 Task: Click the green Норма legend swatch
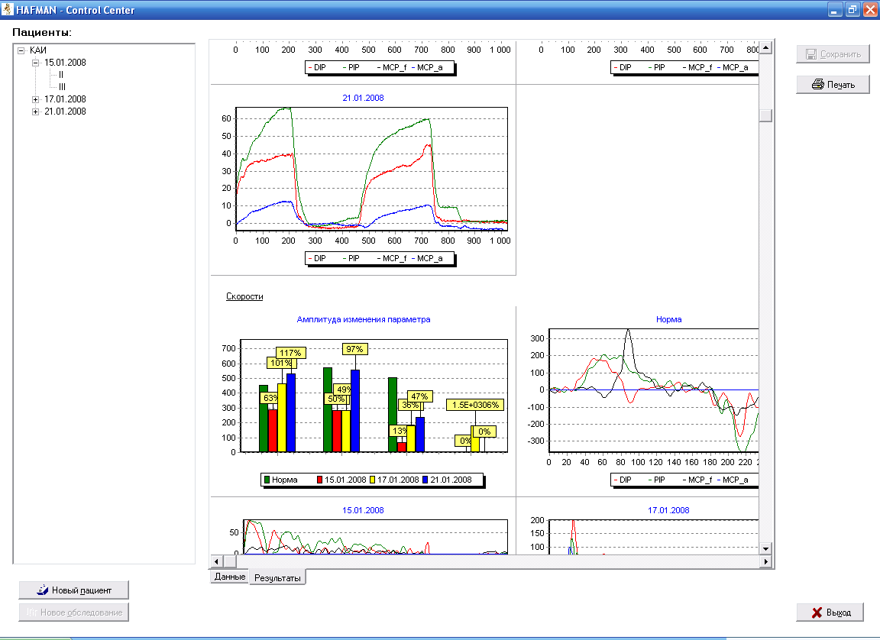[x=267, y=480]
